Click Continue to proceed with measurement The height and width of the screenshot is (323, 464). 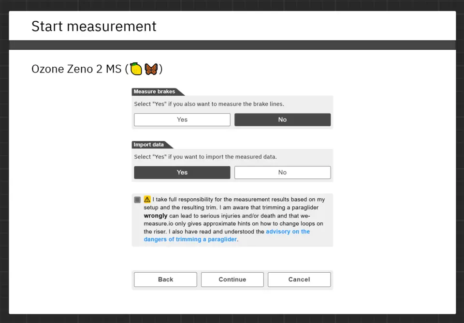(x=232, y=279)
